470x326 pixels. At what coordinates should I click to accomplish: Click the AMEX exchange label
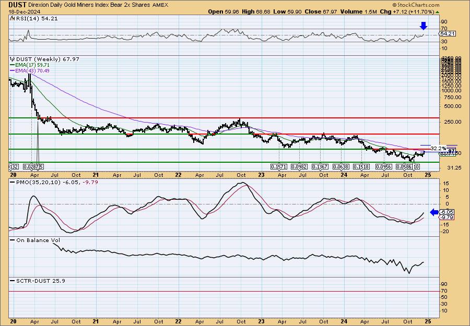[x=160, y=5]
